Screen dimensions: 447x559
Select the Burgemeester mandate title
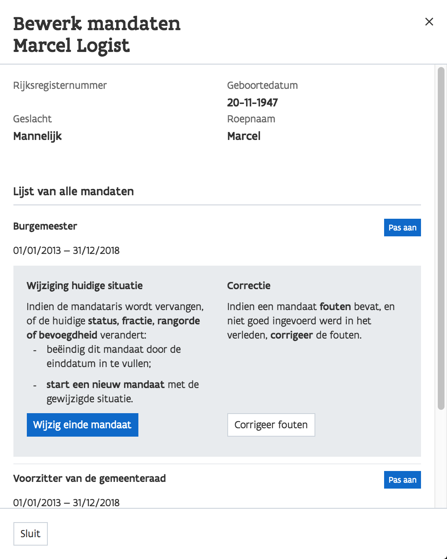pyautogui.click(x=45, y=226)
